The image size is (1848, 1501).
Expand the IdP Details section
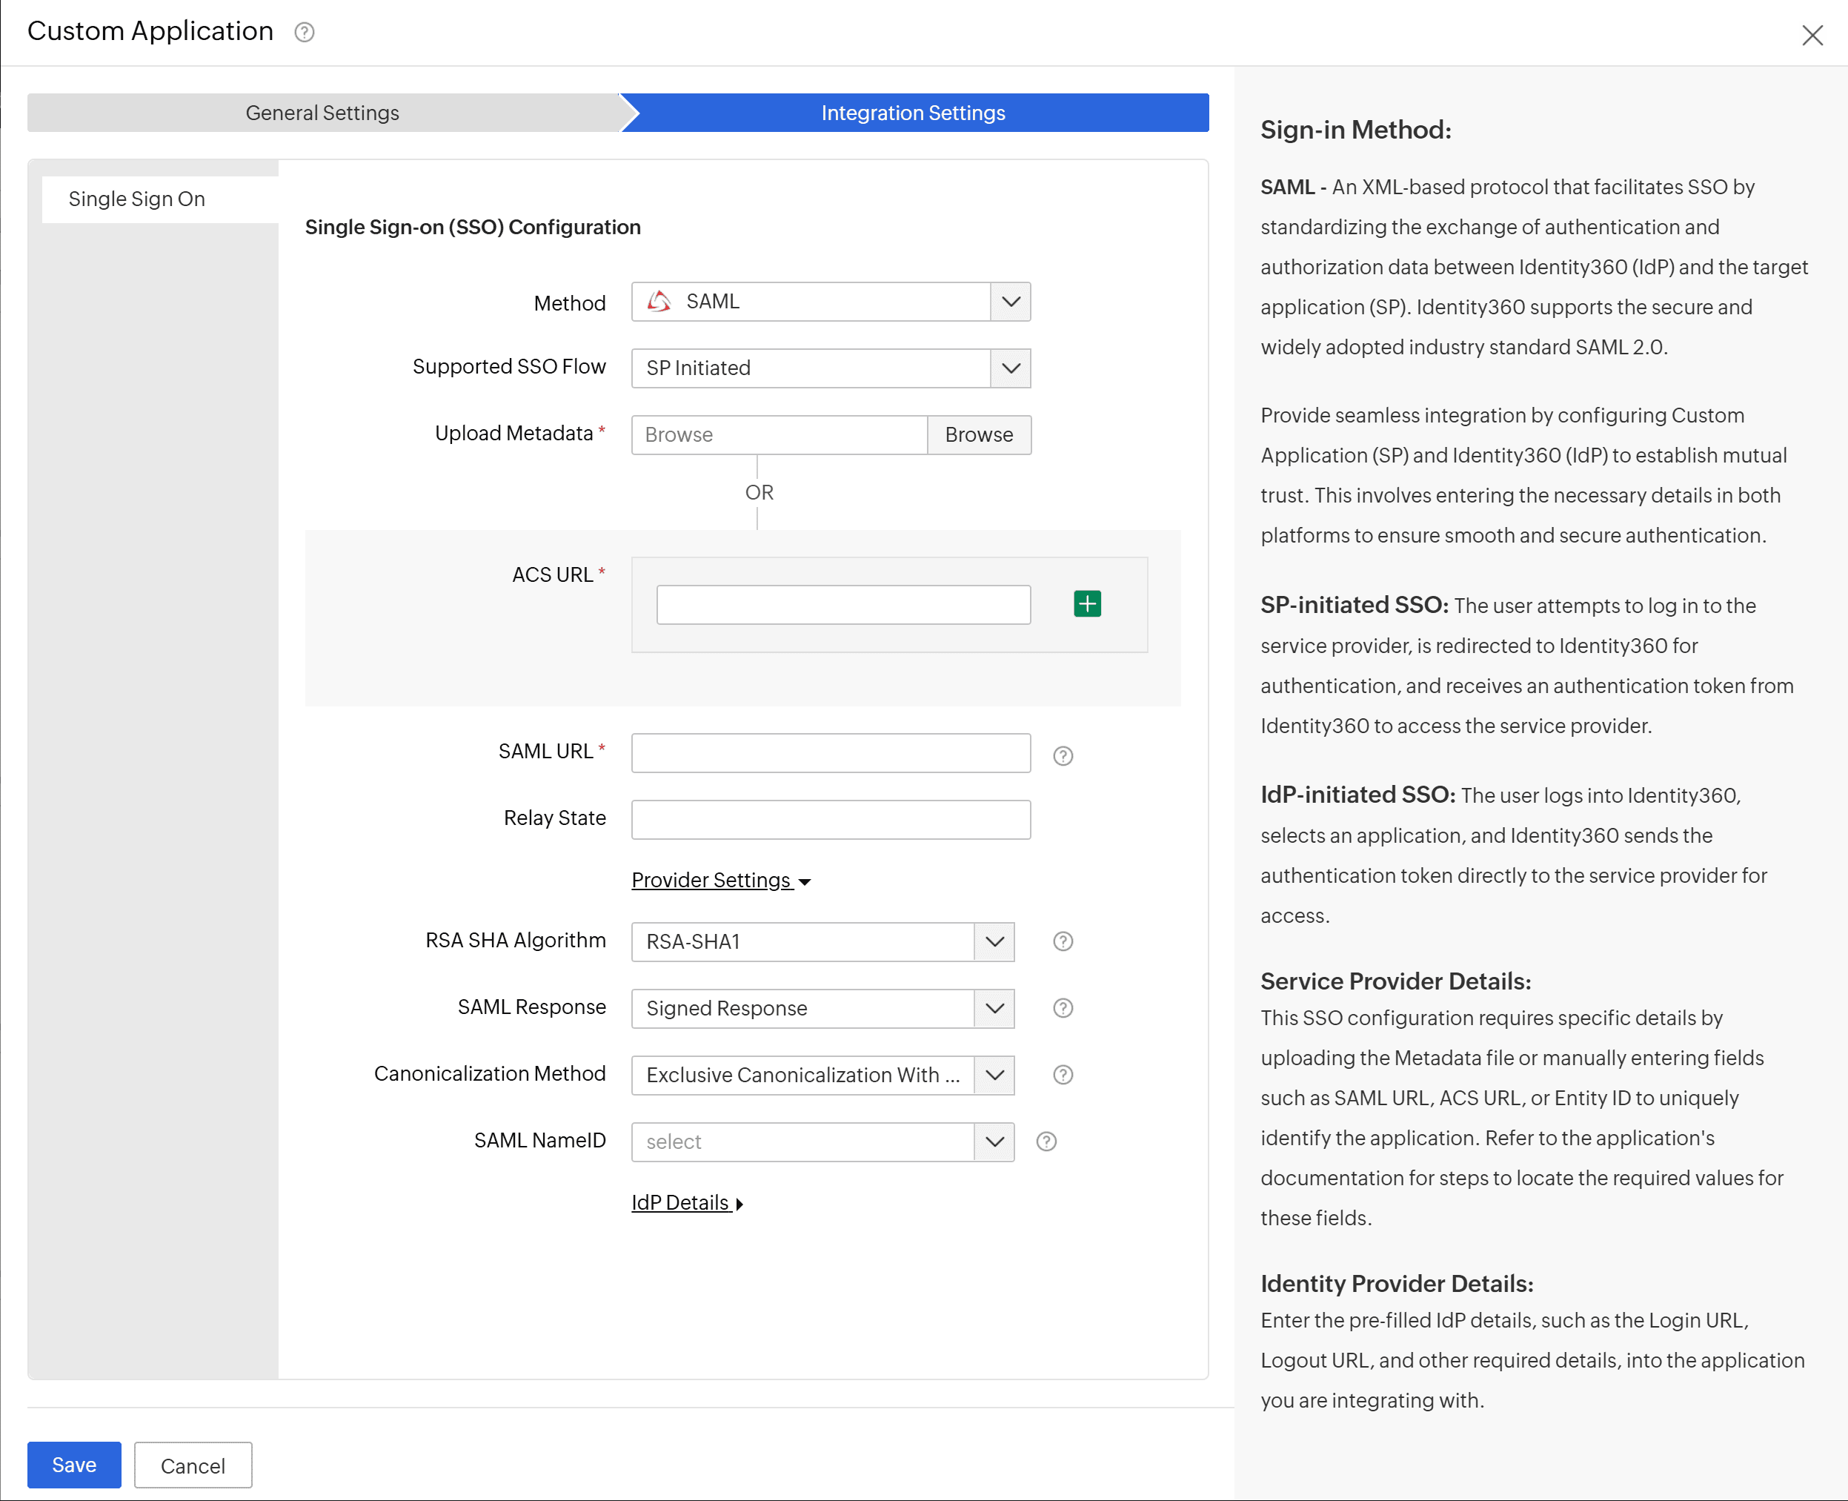click(687, 1203)
